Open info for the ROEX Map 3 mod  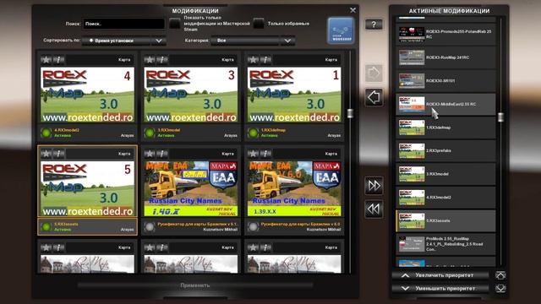pyautogui.click(x=162, y=60)
